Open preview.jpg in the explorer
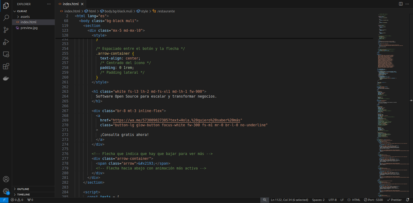Viewport: 413px width, 203px height. (x=33, y=28)
